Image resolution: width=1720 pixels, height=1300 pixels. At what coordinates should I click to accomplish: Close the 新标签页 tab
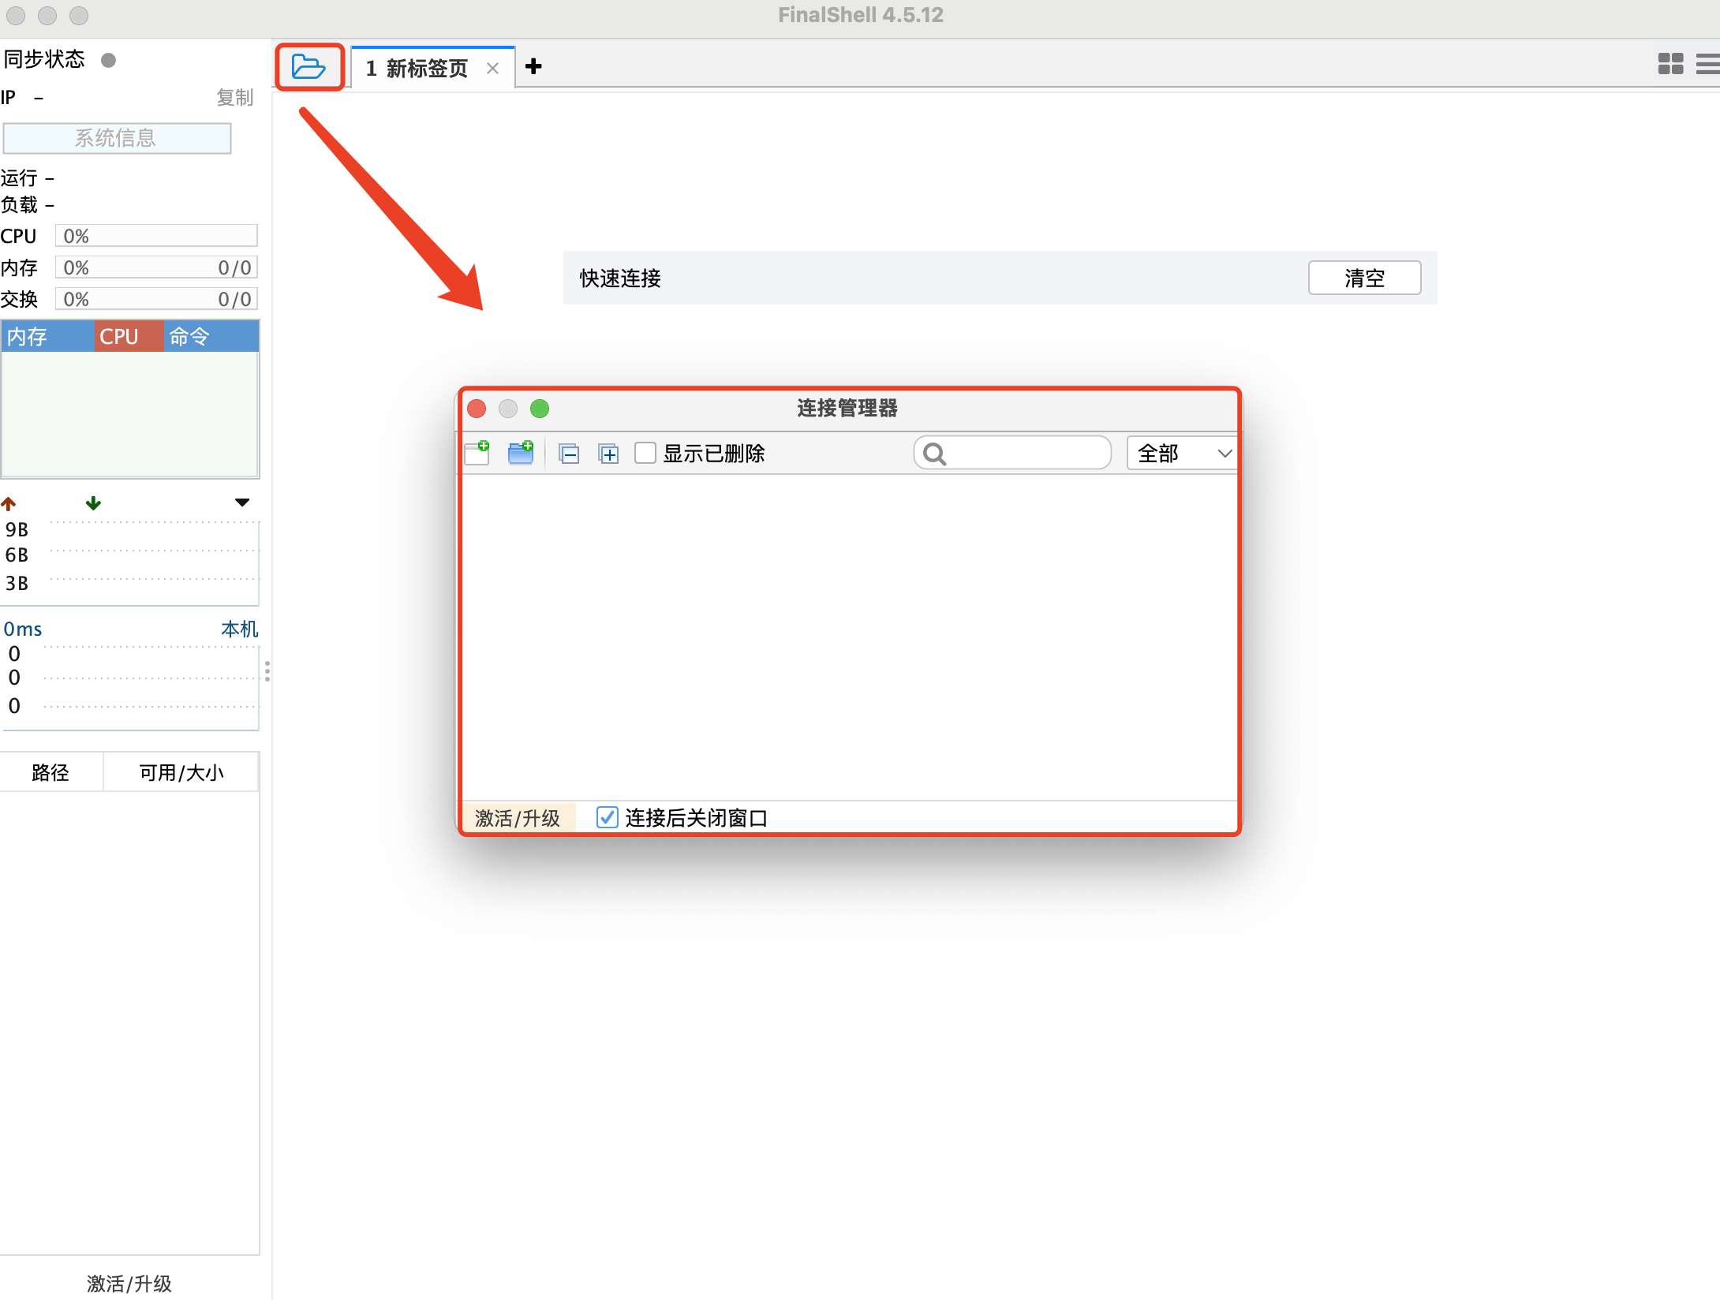tap(492, 69)
